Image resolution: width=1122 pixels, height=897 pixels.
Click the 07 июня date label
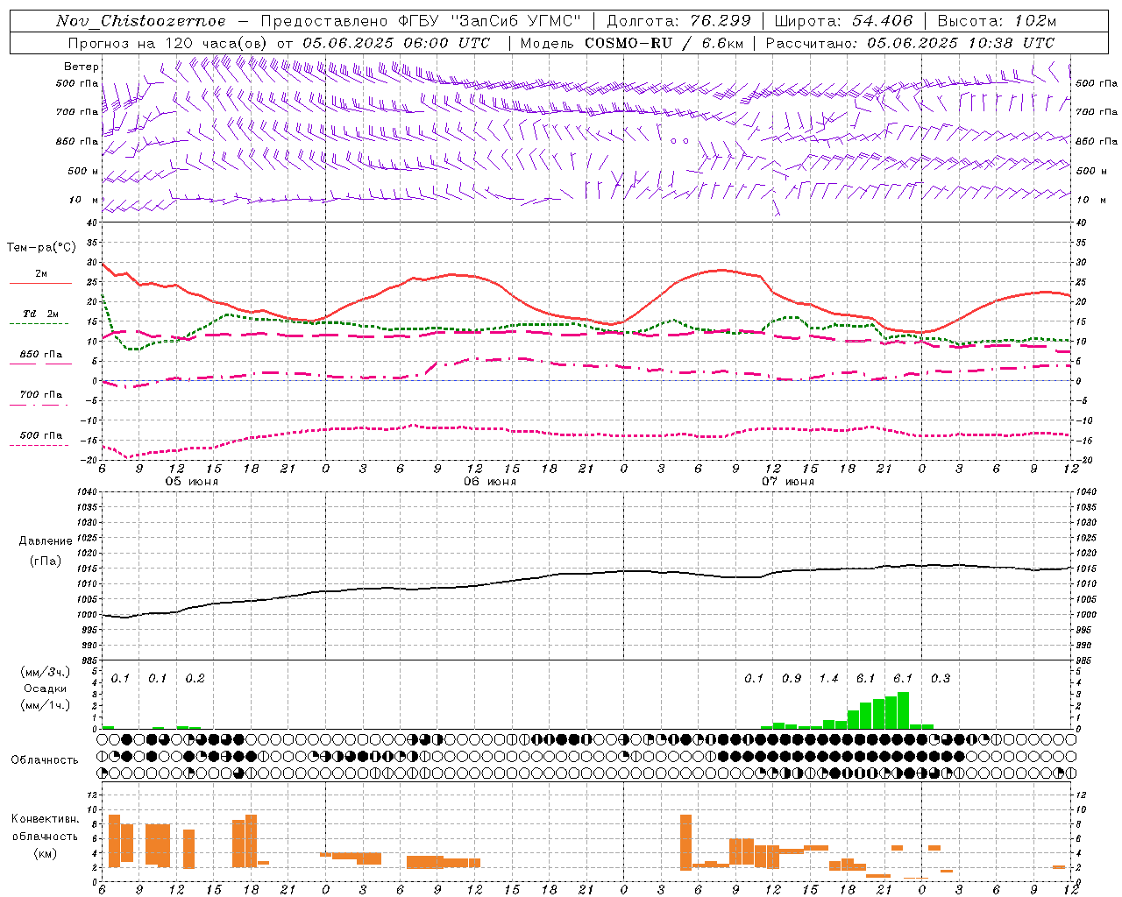pos(788,482)
